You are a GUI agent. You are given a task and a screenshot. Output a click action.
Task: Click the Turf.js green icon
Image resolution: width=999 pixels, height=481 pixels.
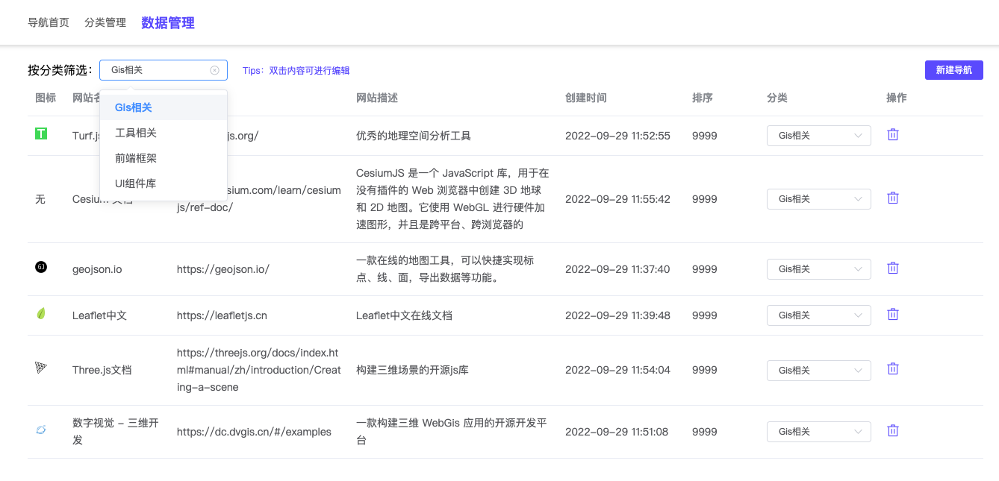tap(41, 134)
